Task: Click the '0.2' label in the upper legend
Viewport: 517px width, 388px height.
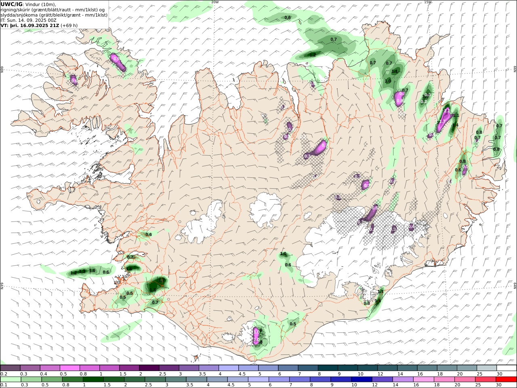Action: pos(4,374)
